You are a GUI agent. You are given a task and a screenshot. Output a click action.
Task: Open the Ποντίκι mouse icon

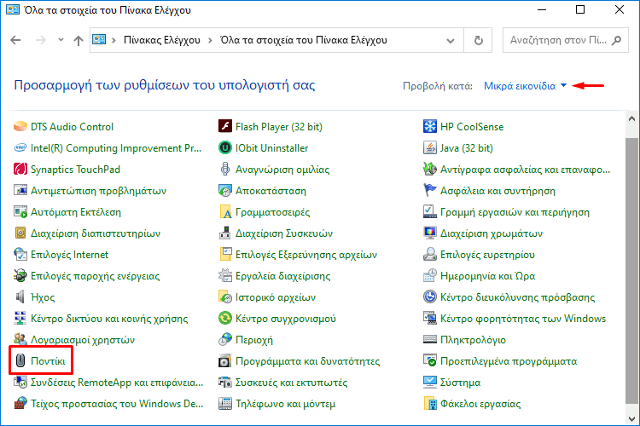pos(20,361)
